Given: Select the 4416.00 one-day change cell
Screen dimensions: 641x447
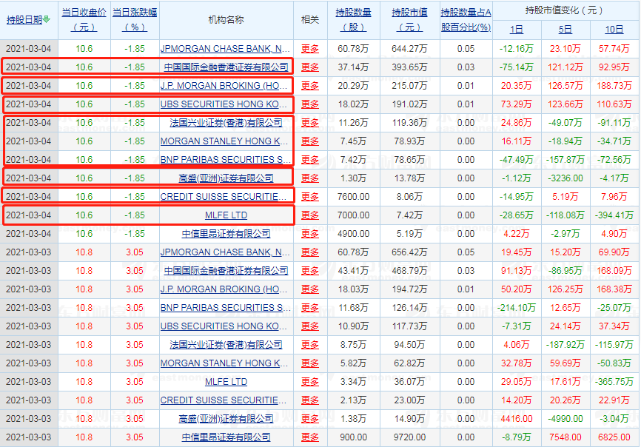Looking at the screenshot, I should click(x=517, y=419).
